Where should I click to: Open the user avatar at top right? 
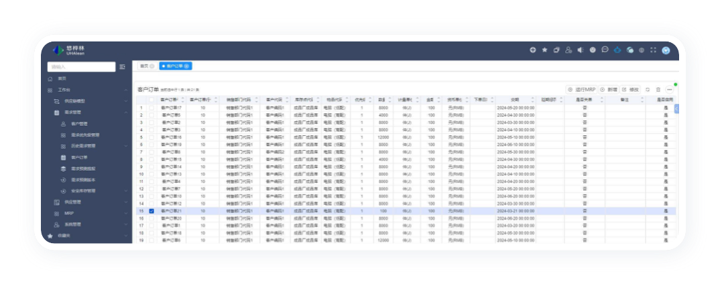tap(666, 50)
